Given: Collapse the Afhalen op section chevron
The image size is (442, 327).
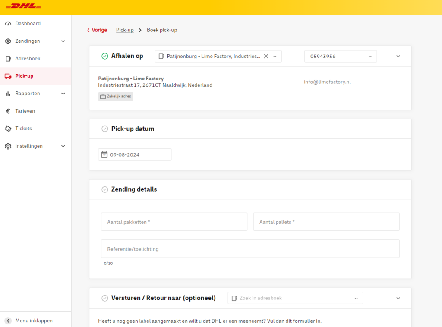Looking at the screenshot, I should (x=398, y=57).
